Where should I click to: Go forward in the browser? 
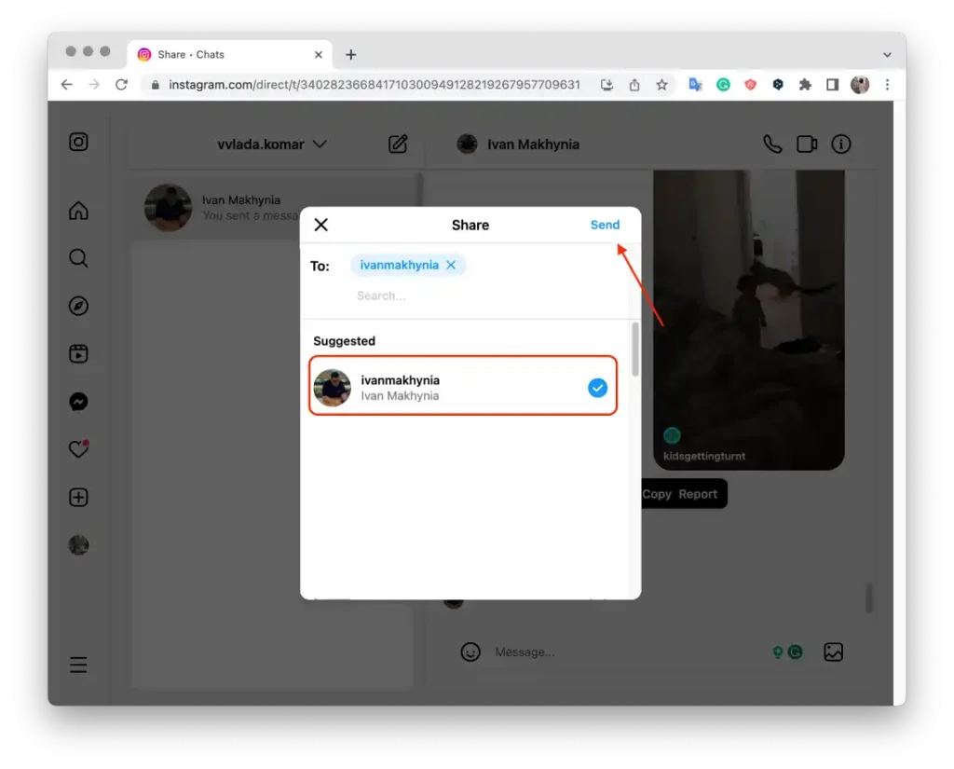click(94, 85)
